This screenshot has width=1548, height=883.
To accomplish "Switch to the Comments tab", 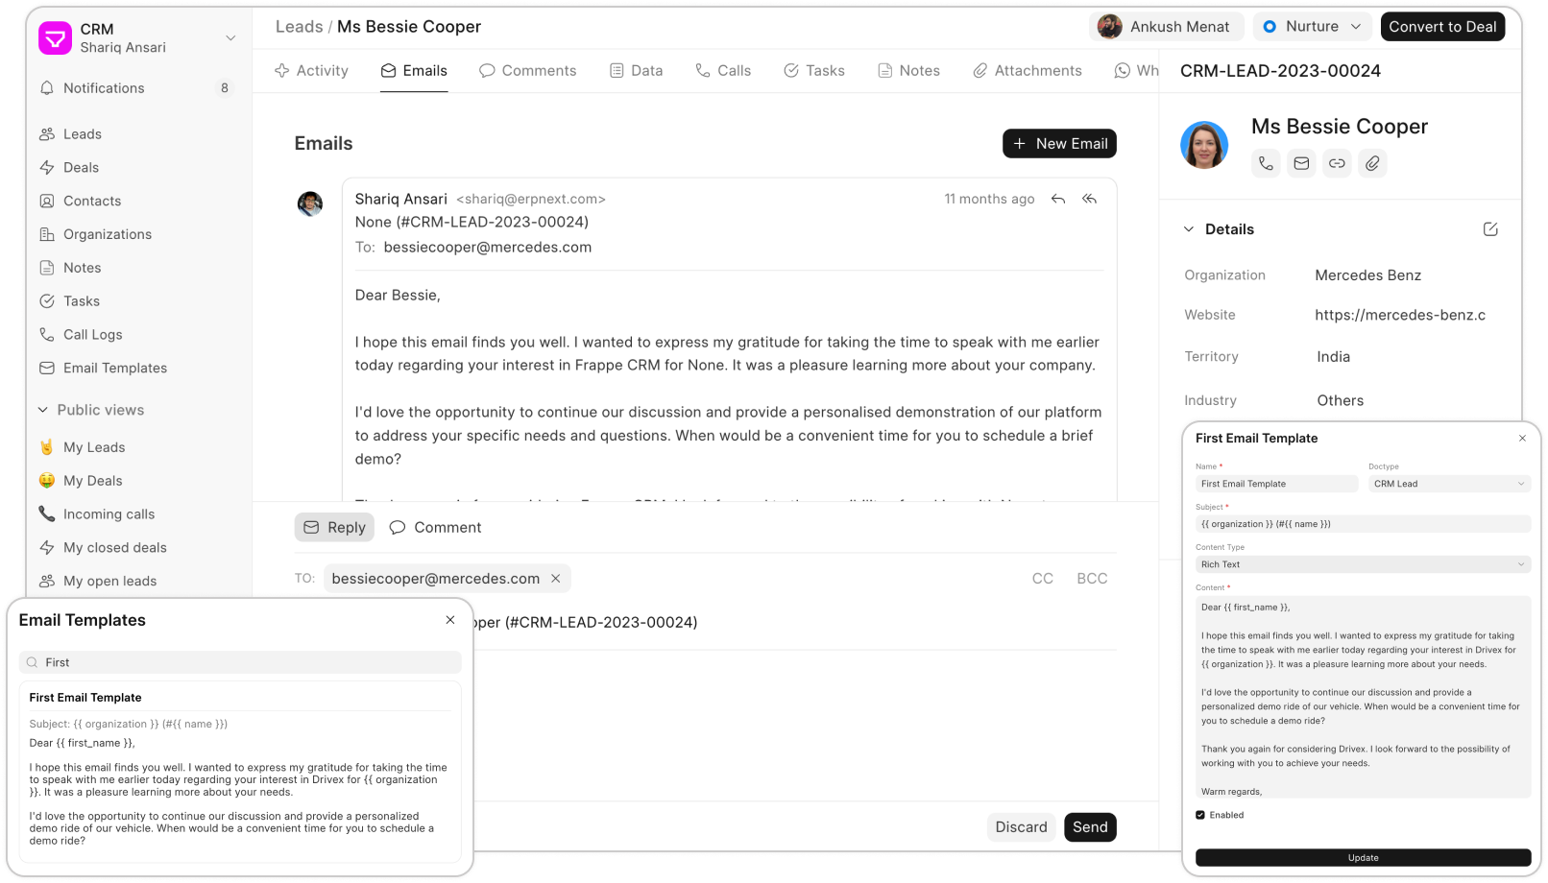I will click(527, 71).
